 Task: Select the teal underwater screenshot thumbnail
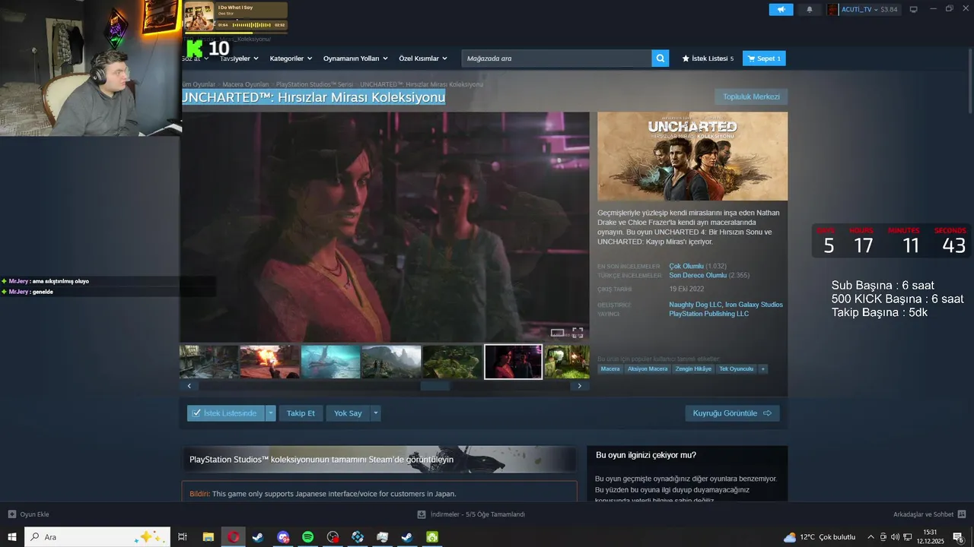tap(330, 362)
